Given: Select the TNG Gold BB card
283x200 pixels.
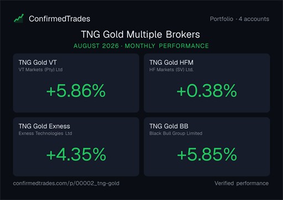Looking at the screenshot, I should coord(207,147).
